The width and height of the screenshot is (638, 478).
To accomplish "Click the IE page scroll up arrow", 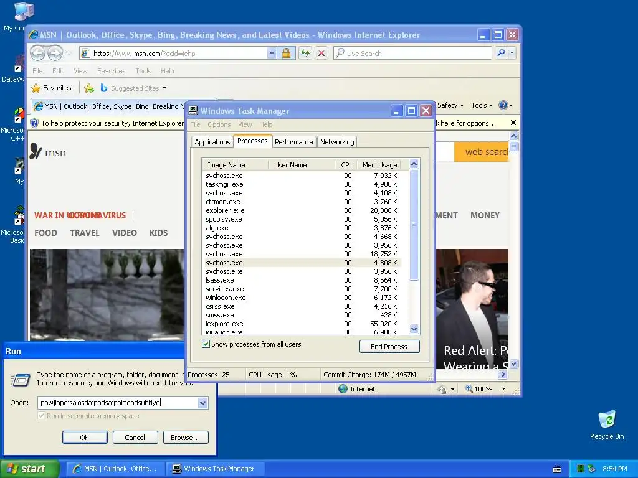I will tap(513, 136).
